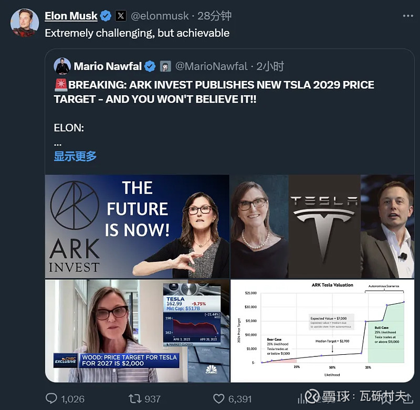
Task: Click Mario Nawfal's verified badge
Action: [150, 66]
